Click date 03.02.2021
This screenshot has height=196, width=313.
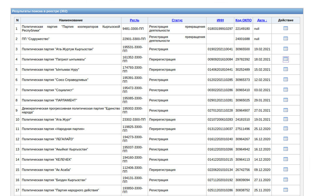[262, 90]
